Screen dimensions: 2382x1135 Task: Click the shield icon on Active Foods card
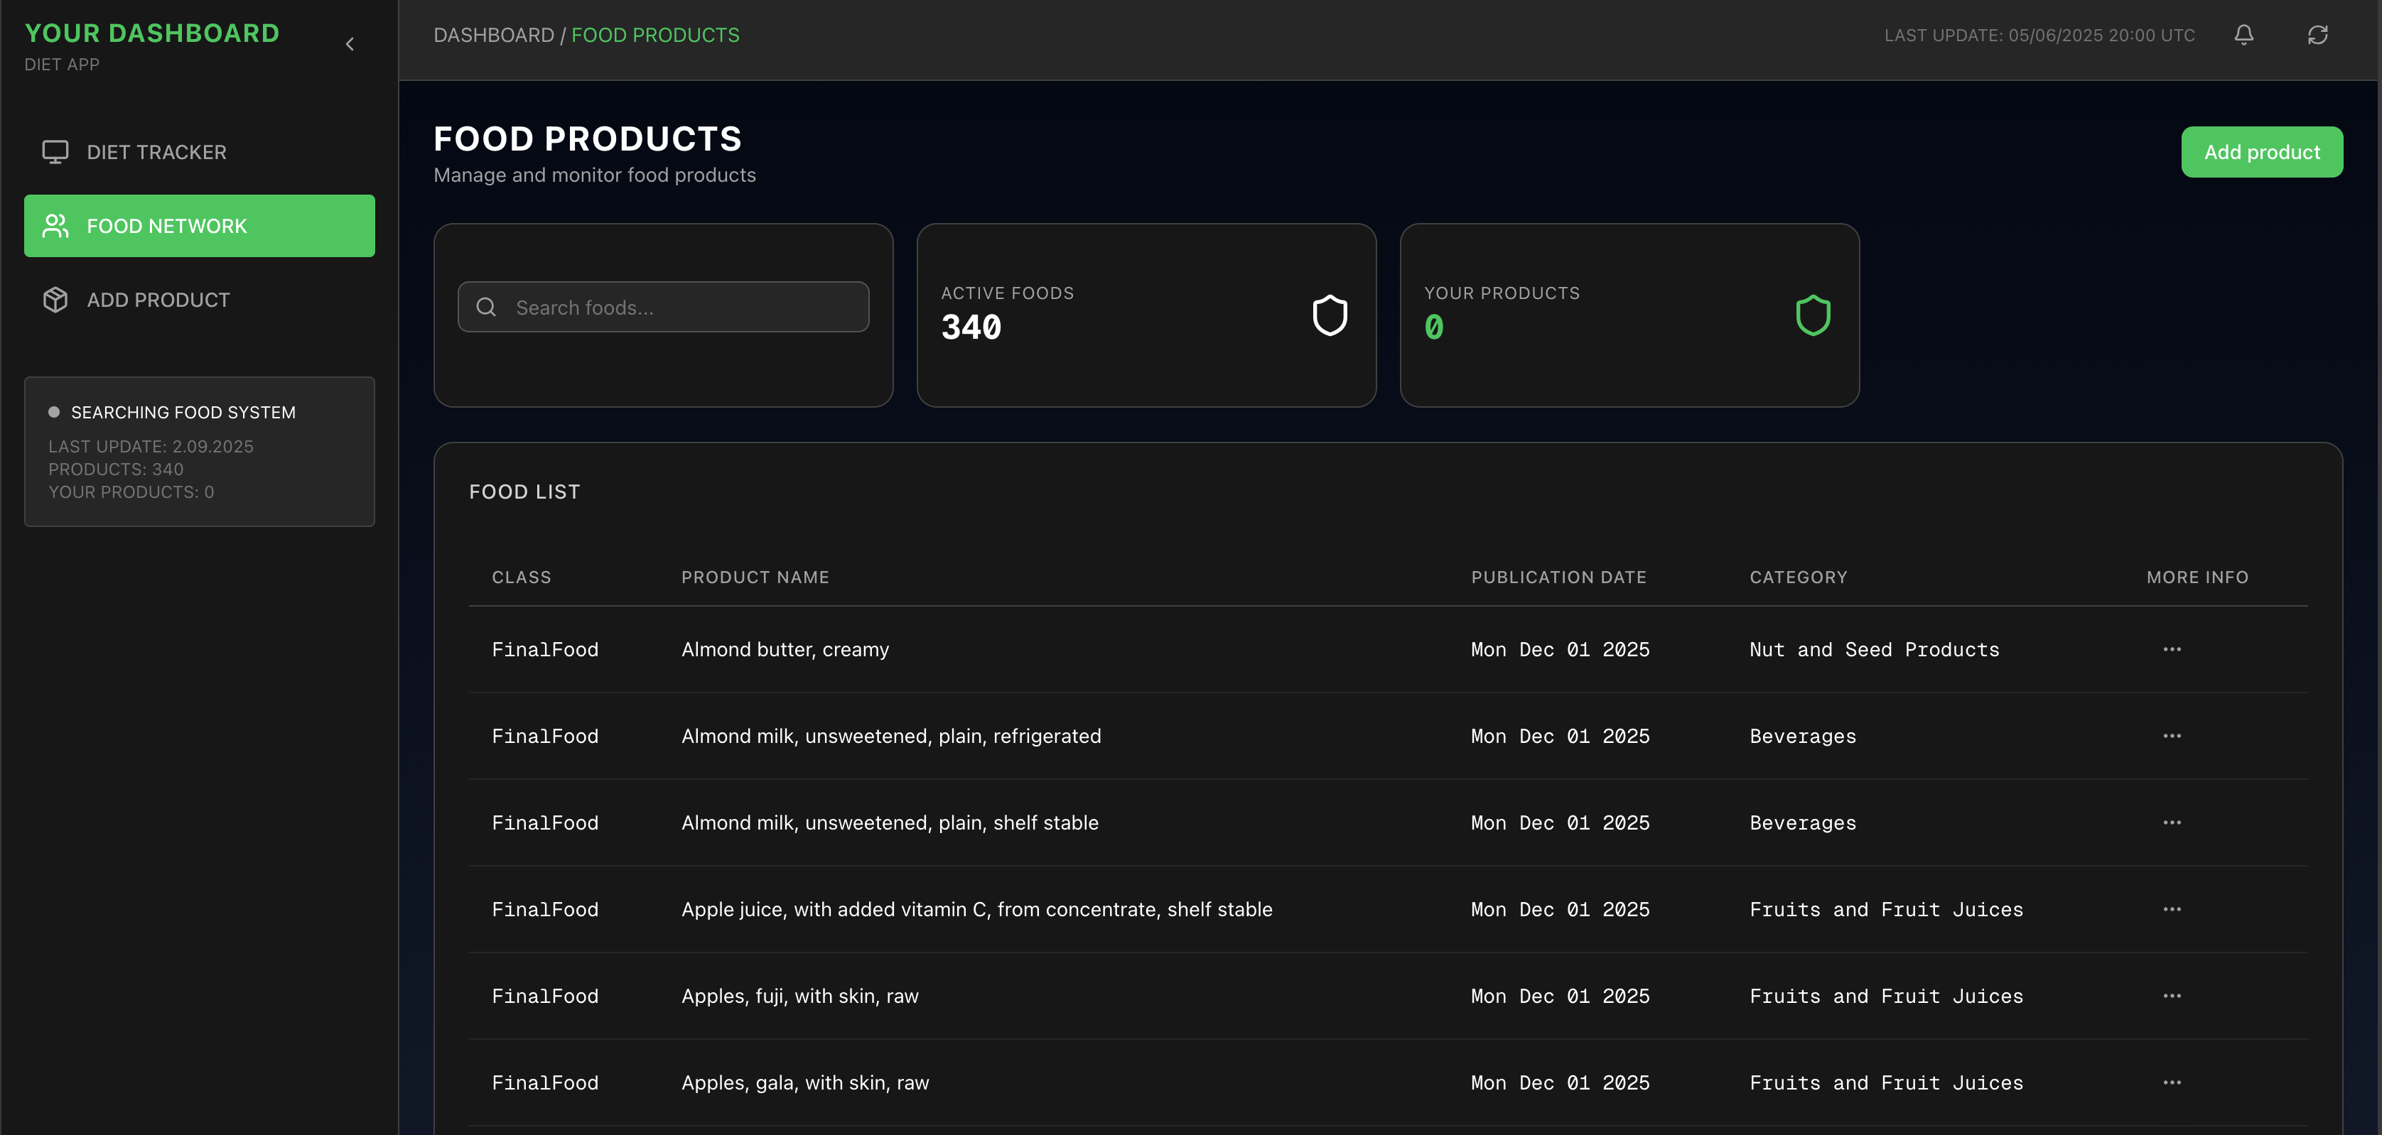pos(1330,314)
